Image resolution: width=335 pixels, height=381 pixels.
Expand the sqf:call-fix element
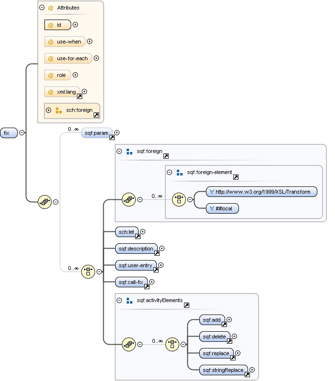coord(152,282)
